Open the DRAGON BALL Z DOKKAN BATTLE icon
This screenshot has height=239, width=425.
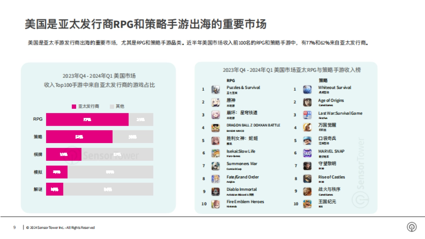(215, 127)
